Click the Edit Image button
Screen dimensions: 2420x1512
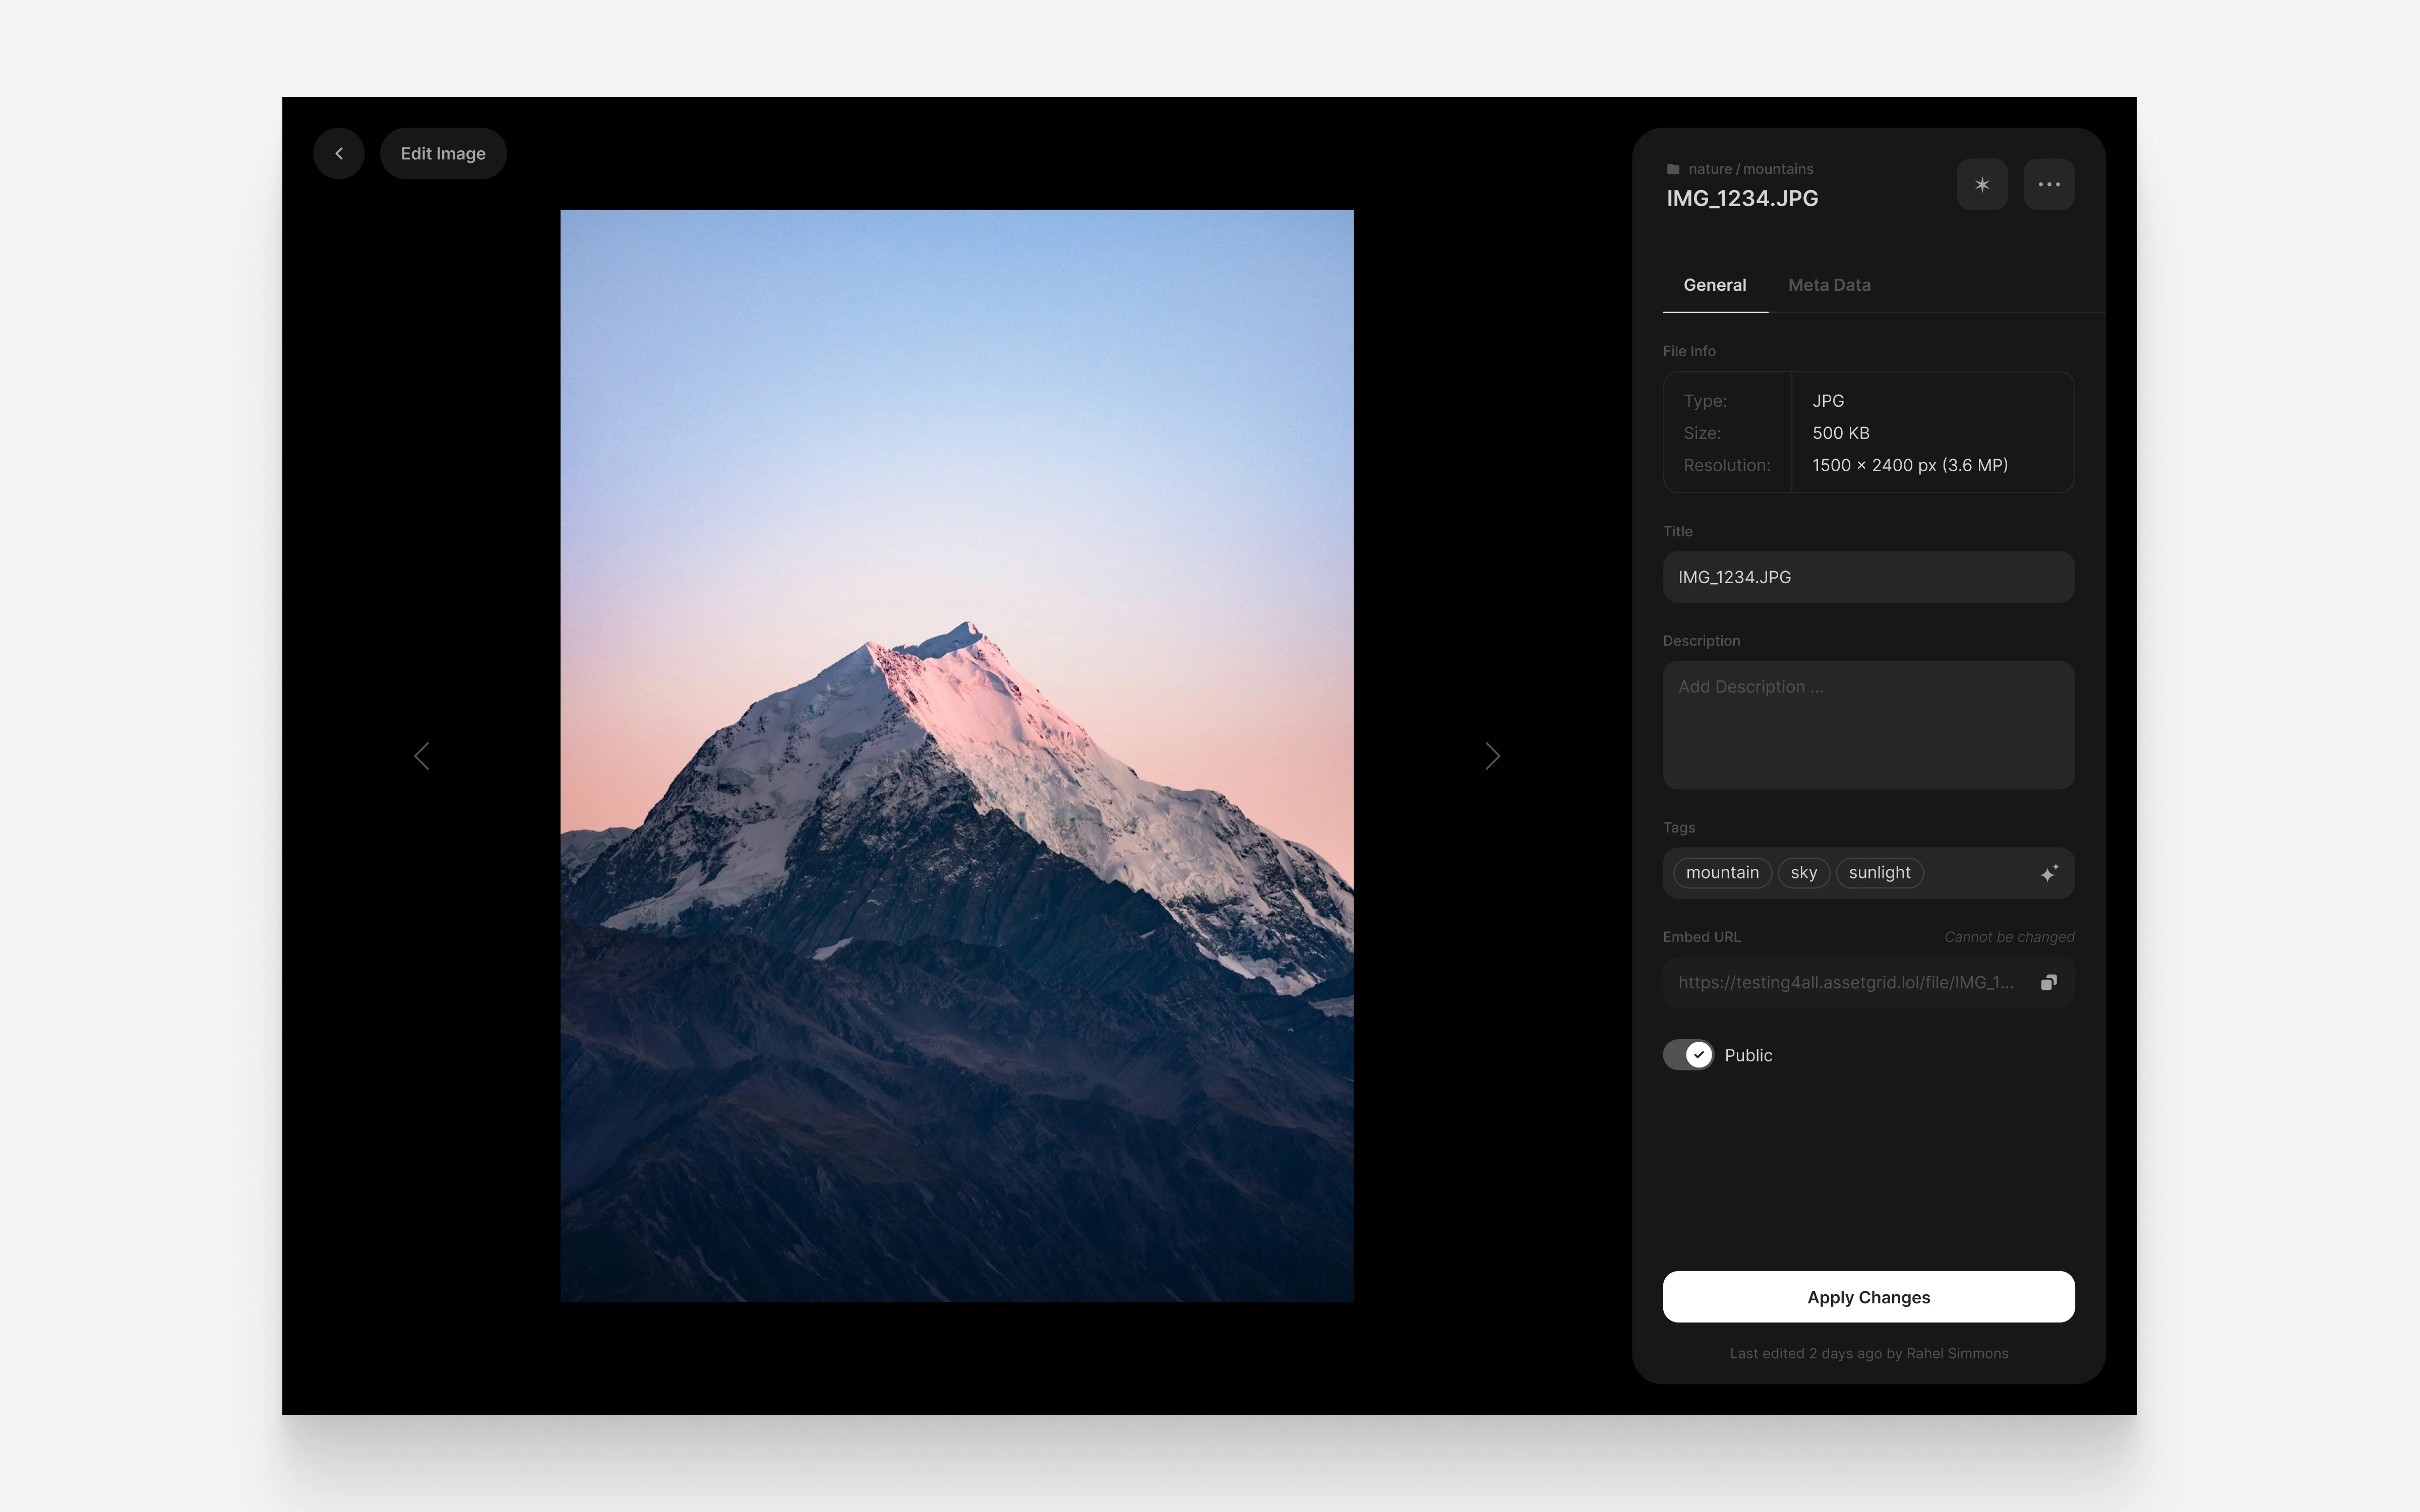(443, 153)
